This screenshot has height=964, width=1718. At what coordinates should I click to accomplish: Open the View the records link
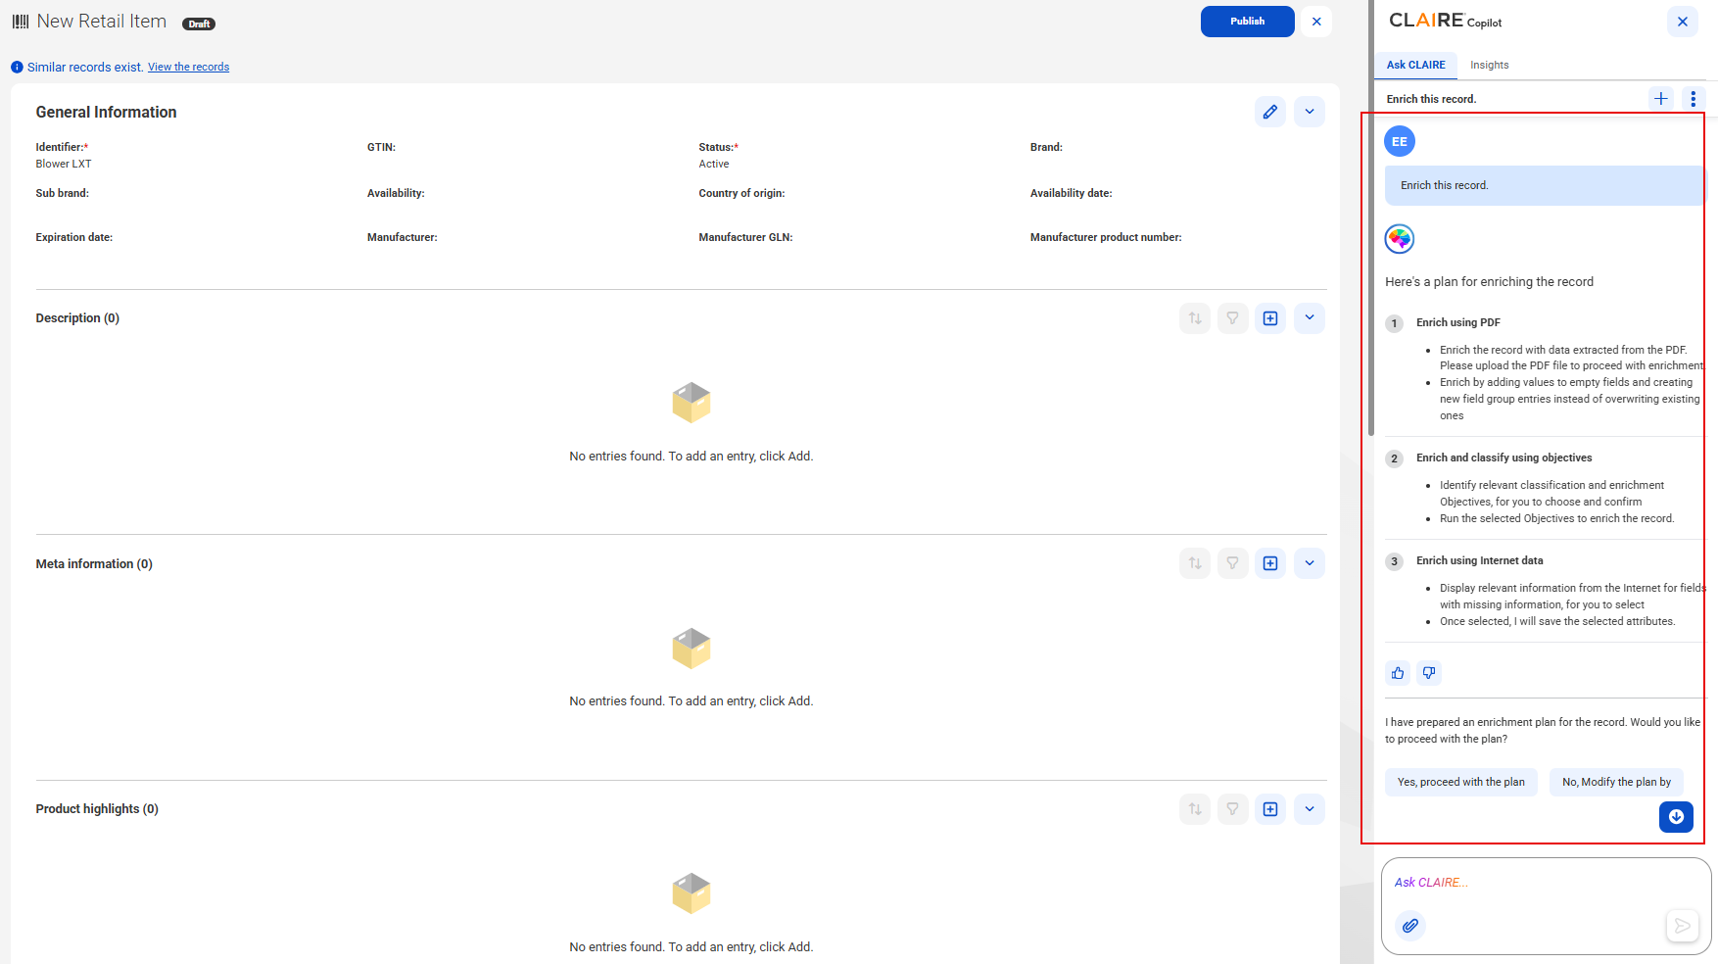[x=188, y=67]
